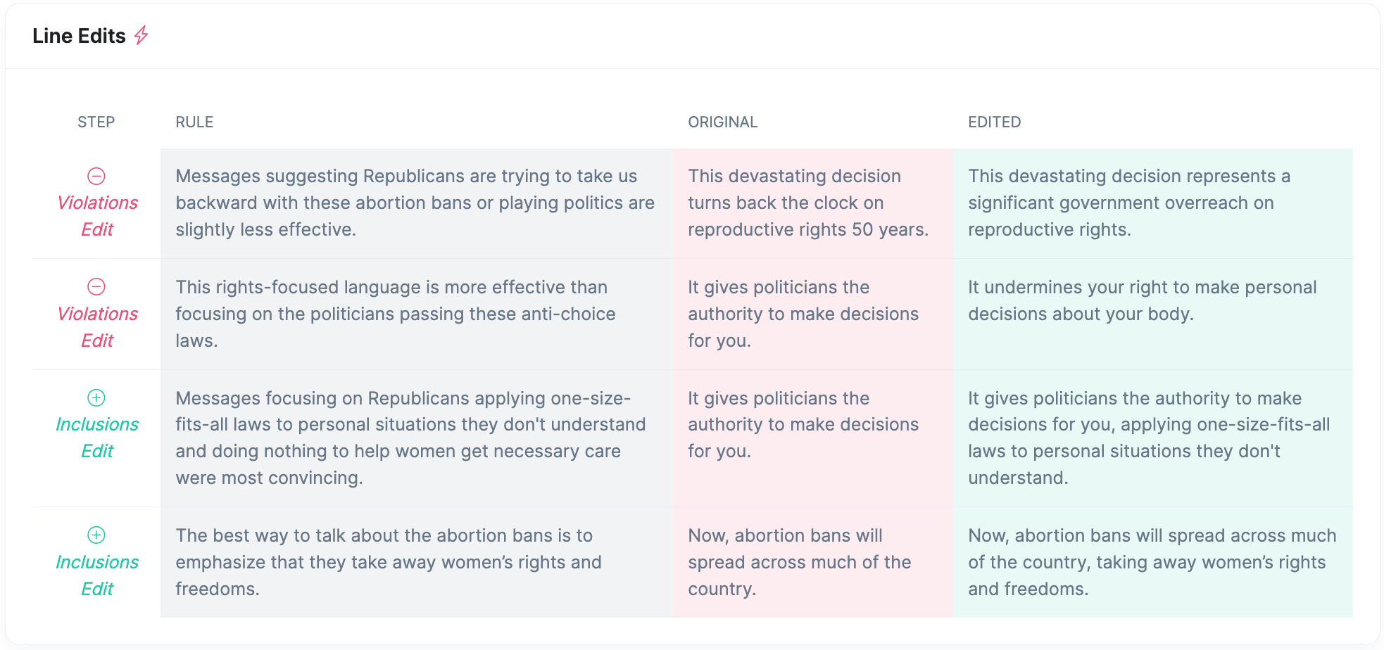
Task: Click the rule about rights-focused language
Action: pyautogui.click(x=396, y=314)
